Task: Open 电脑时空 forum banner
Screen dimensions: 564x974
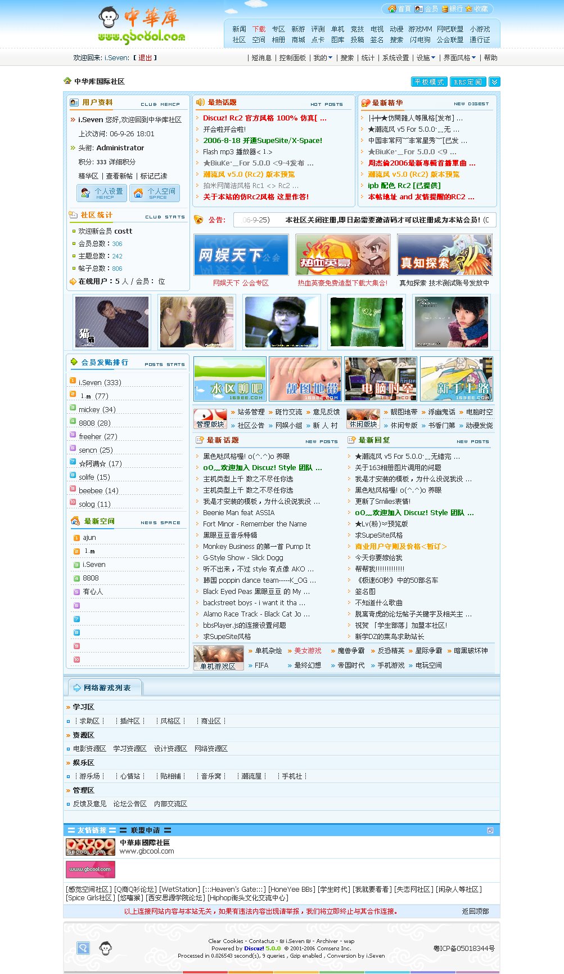Action: (x=381, y=379)
